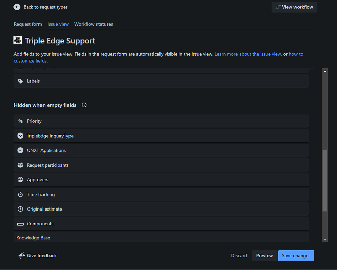The image size is (337, 270).
Task: Click the Triple Edge Support project avatar
Action: [18, 41]
